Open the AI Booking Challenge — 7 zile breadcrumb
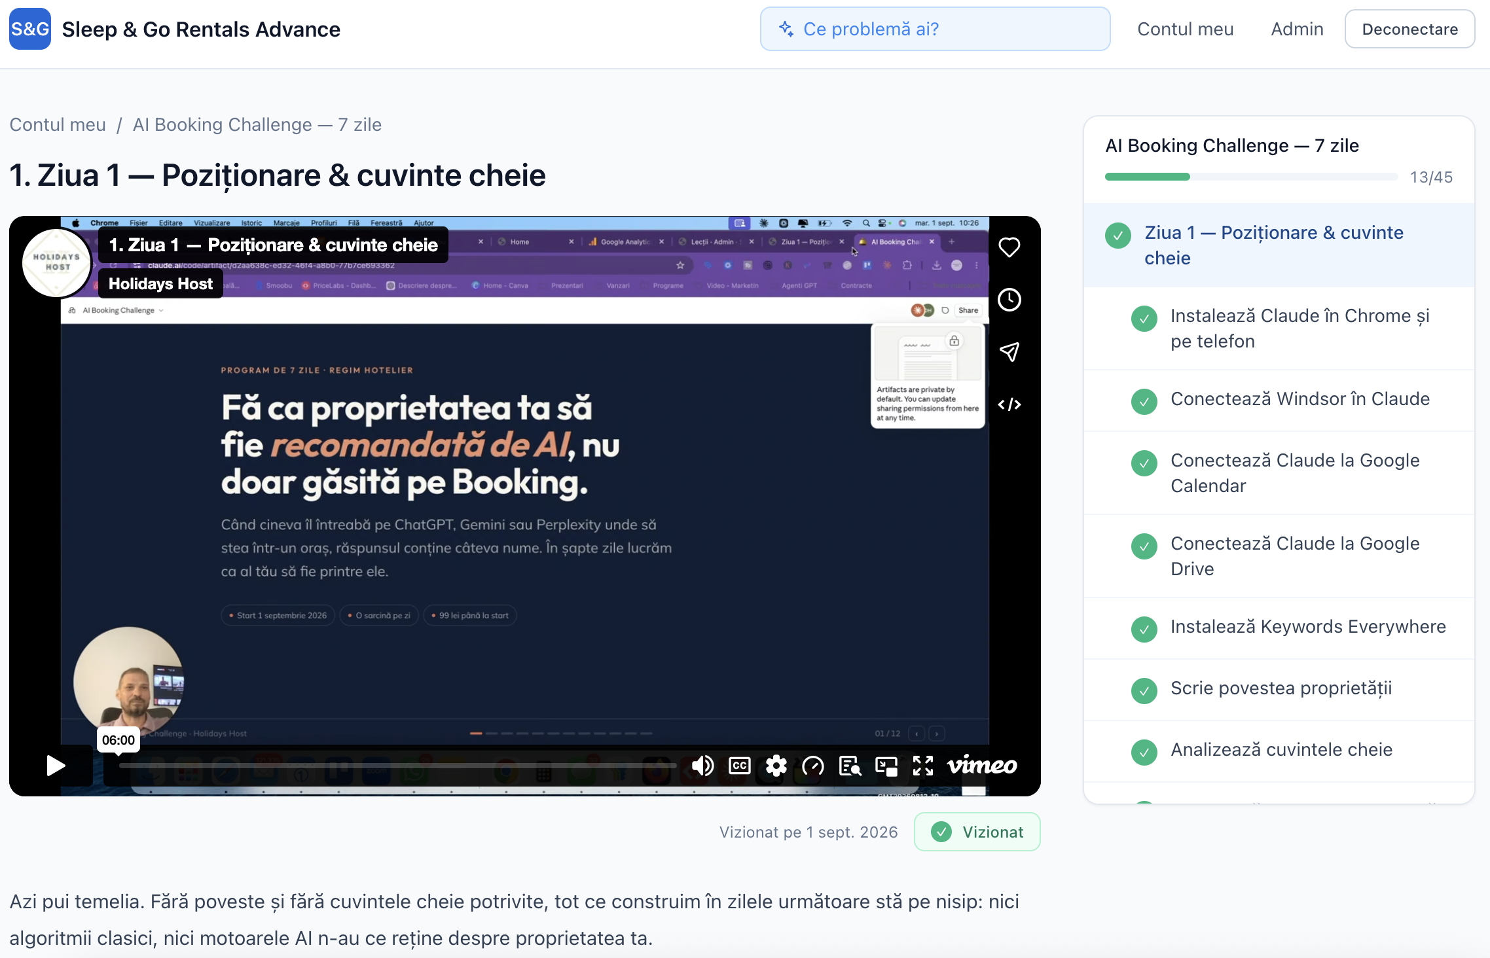 257,124
